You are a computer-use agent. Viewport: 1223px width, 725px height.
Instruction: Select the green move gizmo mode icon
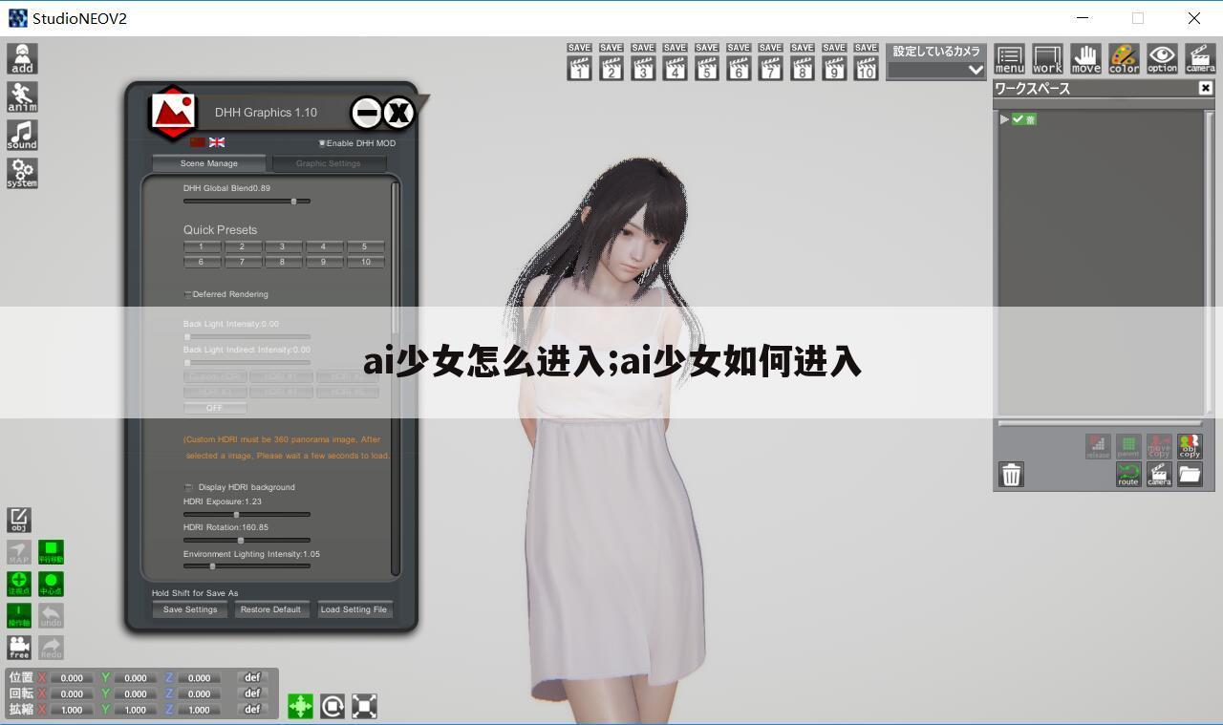(x=300, y=706)
